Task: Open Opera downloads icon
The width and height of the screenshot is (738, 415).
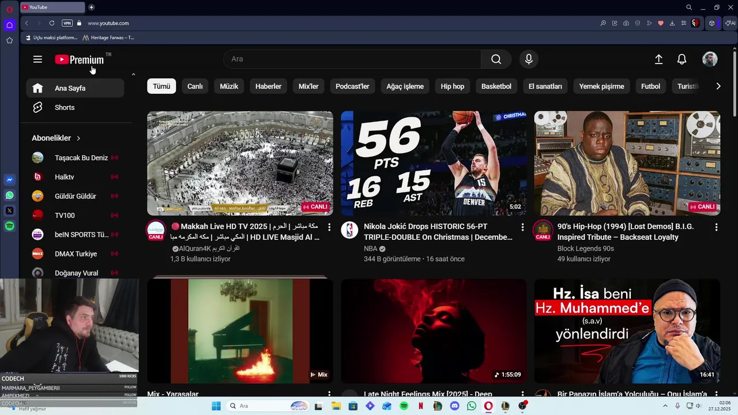Action: 672,23
